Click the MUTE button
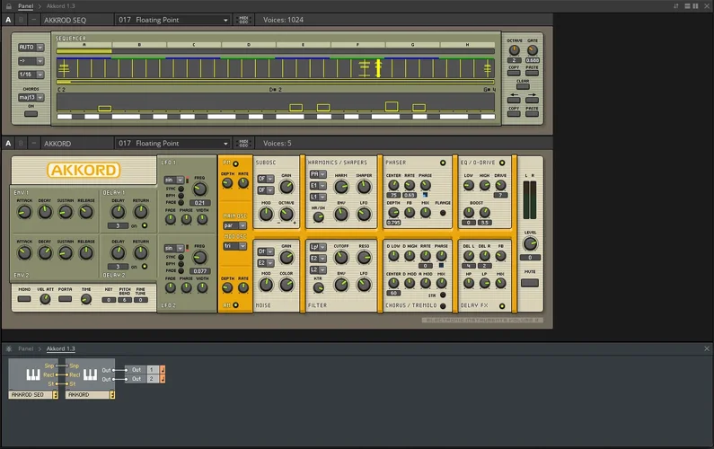The image size is (714, 449). pyautogui.click(x=530, y=282)
